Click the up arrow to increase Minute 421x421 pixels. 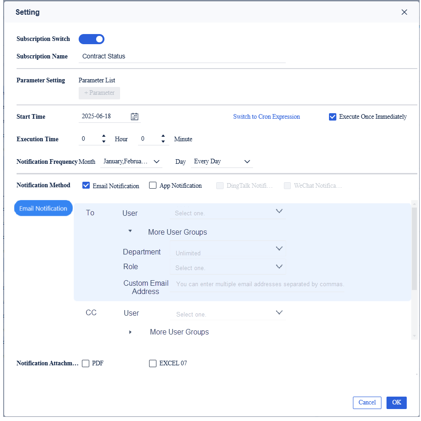163,136
